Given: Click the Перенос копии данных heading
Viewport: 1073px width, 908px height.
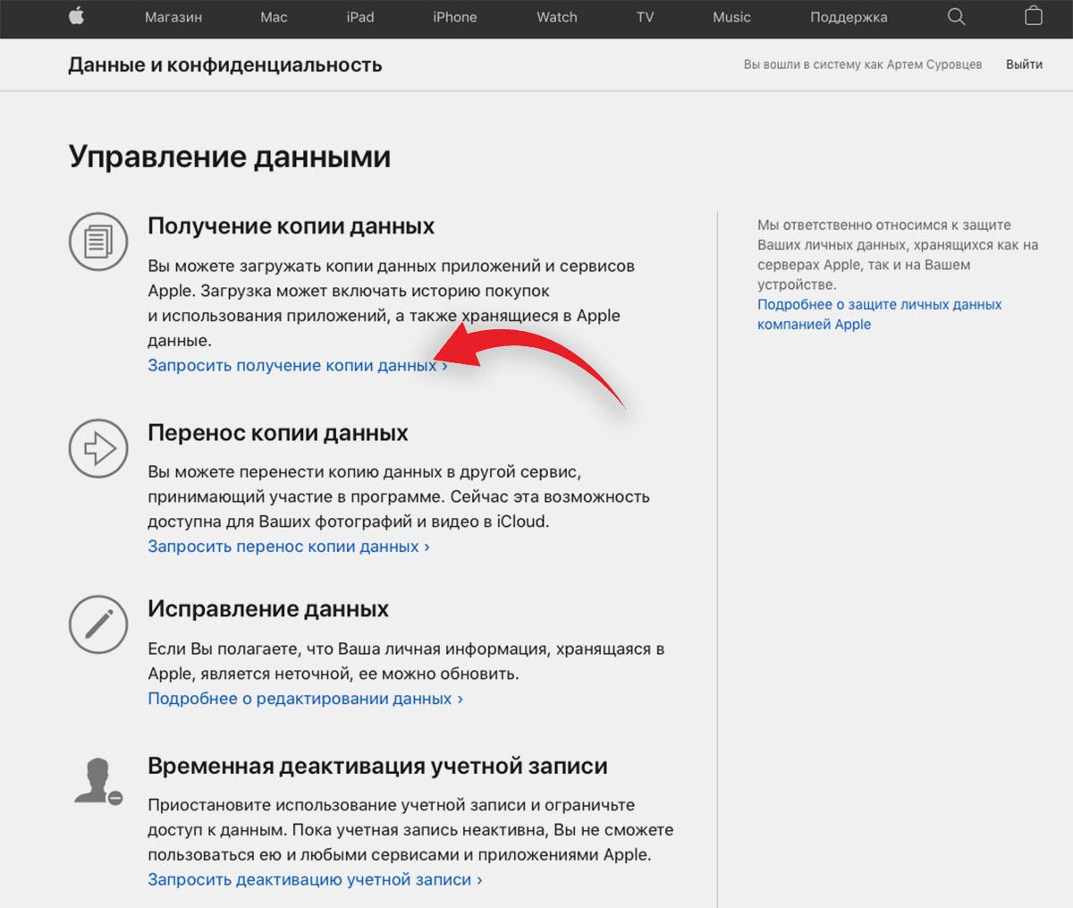Looking at the screenshot, I should click(278, 433).
